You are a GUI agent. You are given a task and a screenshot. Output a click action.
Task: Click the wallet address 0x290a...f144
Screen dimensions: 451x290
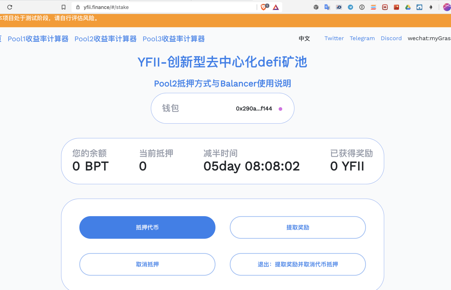(x=253, y=108)
